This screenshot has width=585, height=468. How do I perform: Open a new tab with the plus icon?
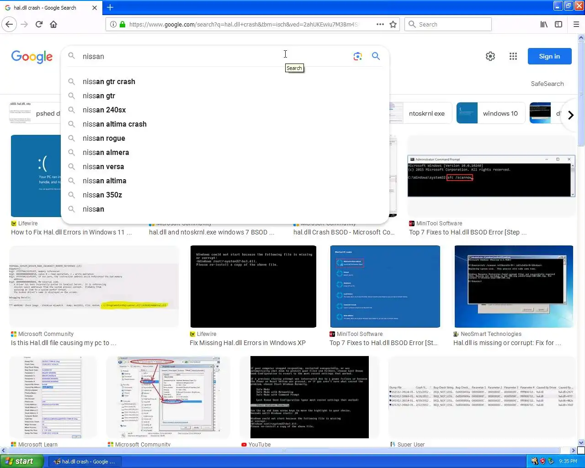tap(110, 7)
